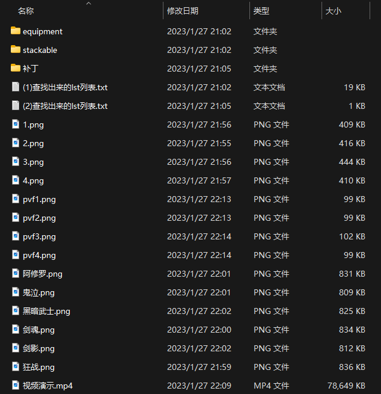Click the 1 KB size value
Image resolution: width=381 pixels, height=394 pixels.
point(357,106)
